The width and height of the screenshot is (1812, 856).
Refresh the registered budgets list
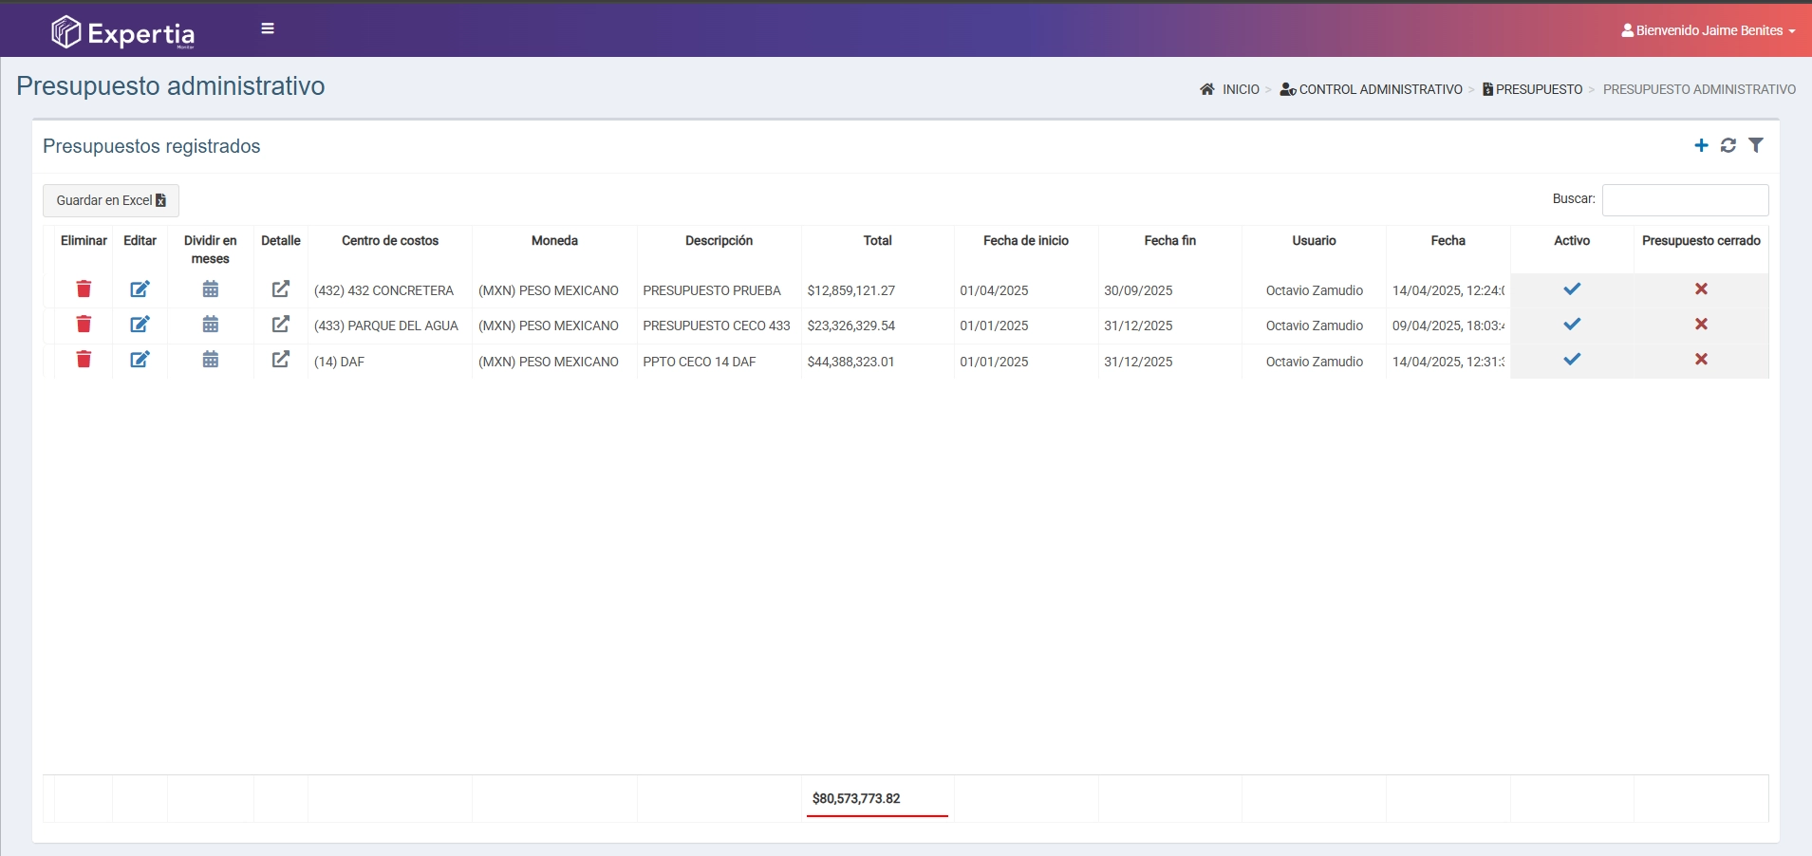point(1728,145)
